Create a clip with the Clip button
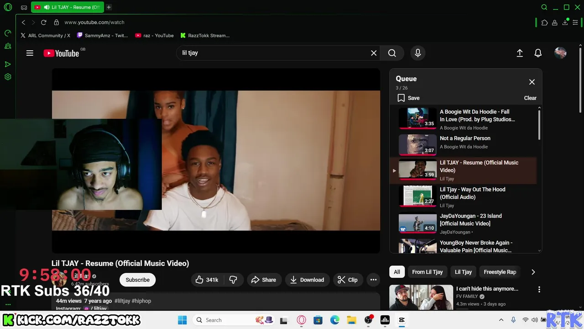584x329 pixels. pos(348,280)
